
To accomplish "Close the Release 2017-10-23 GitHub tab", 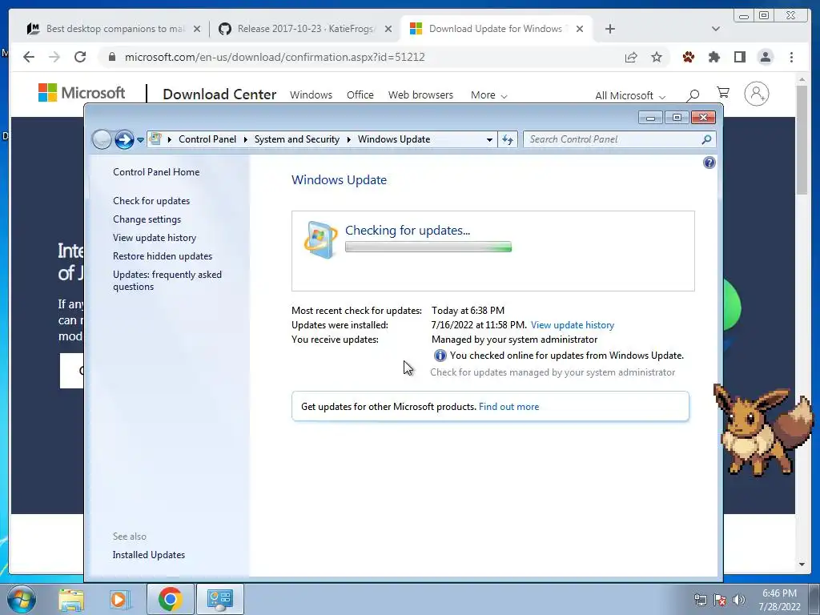I will coord(388,30).
